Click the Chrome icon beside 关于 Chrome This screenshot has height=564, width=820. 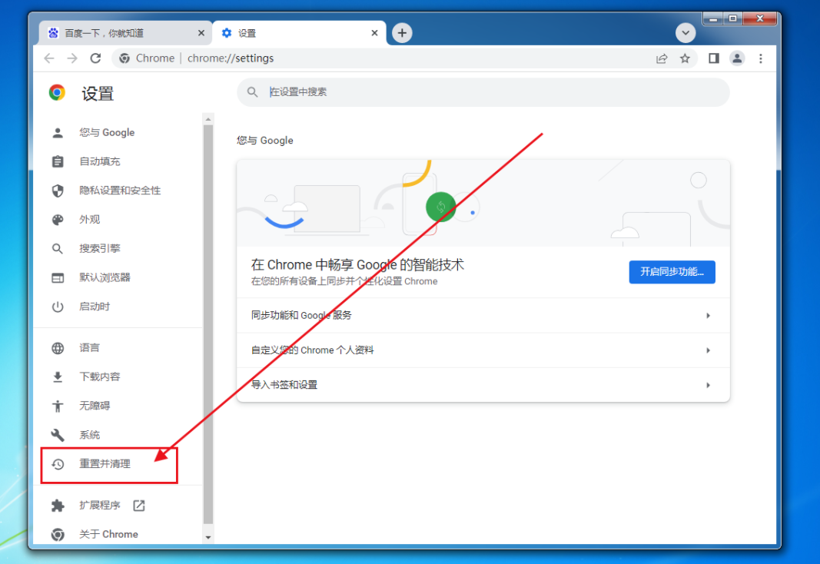coord(58,534)
